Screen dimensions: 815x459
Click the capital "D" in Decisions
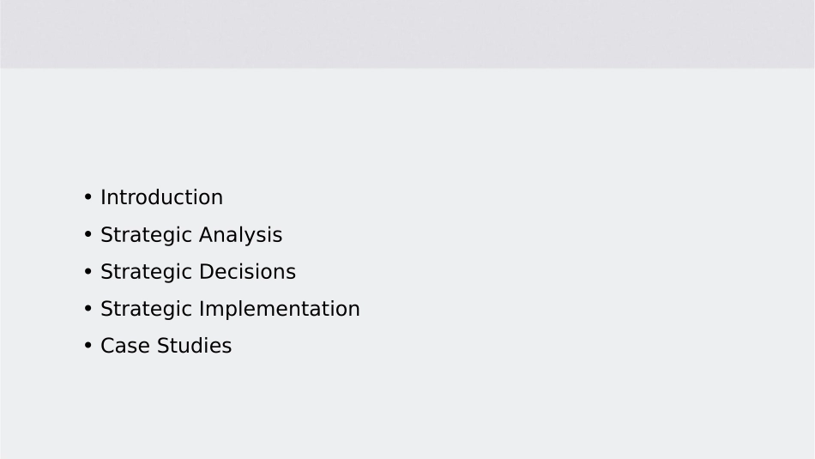(207, 272)
